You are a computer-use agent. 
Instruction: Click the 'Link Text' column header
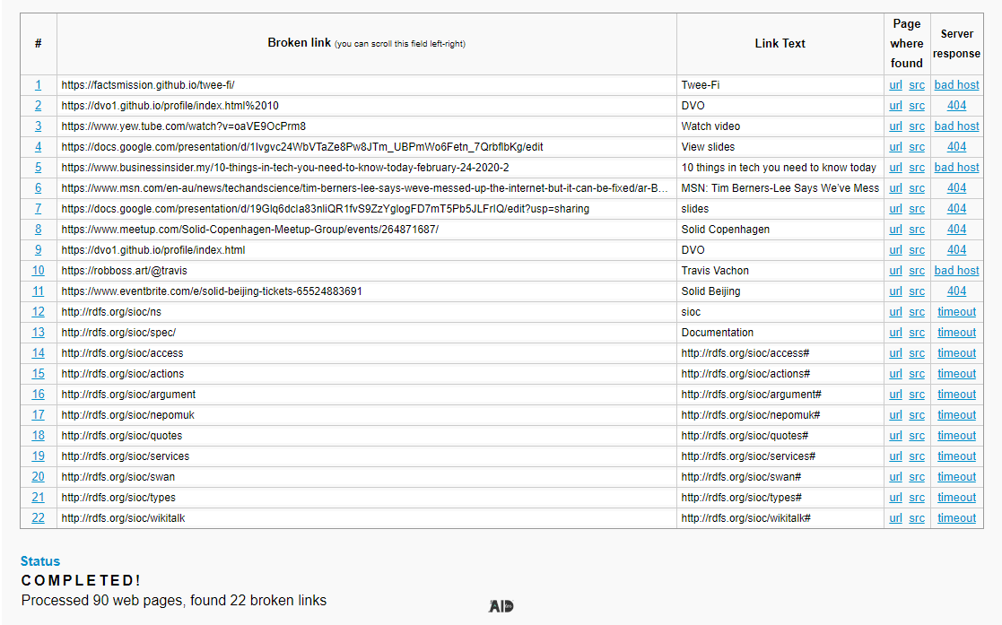(780, 43)
